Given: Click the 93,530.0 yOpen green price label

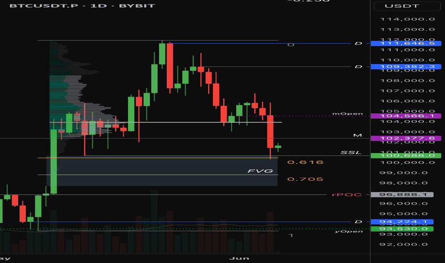Looking at the screenshot, I should [x=402, y=229].
